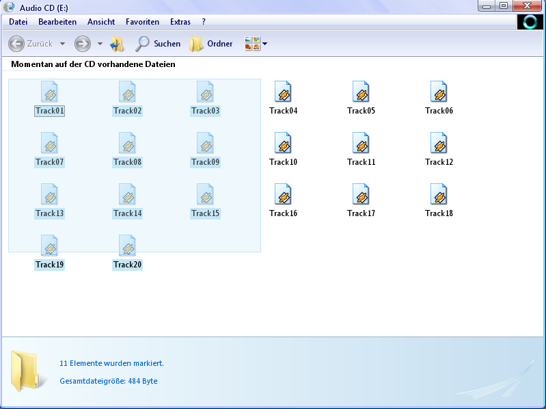
Task: Click the Track09 file name label
Action: tap(206, 162)
